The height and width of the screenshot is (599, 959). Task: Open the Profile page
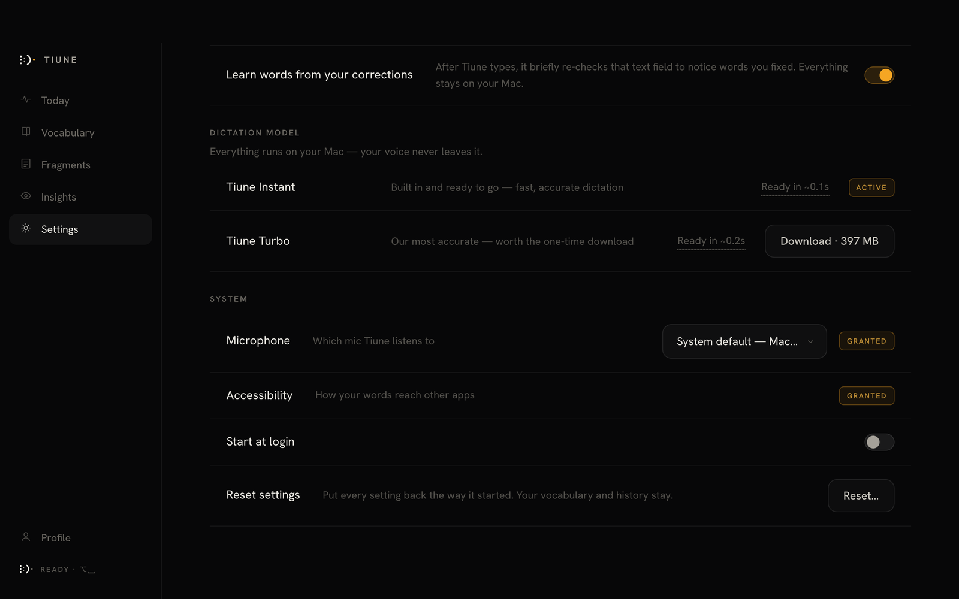pyautogui.click(x=80, y=538)
